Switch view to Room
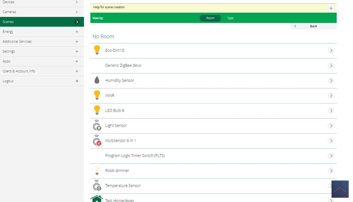Image resolution: width=353 pixels, height=202 pixels. click(210, 18)
